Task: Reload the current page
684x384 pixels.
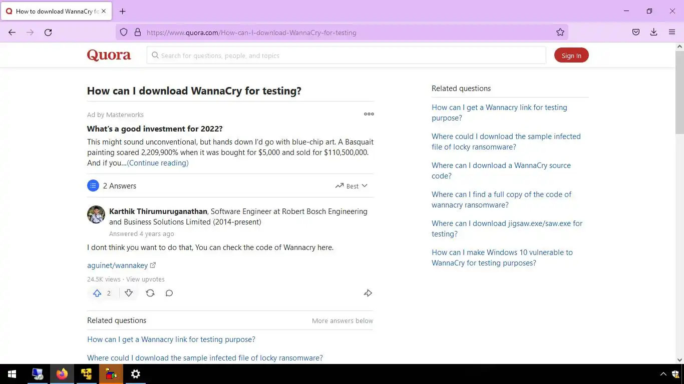Action: pos(48,32)
